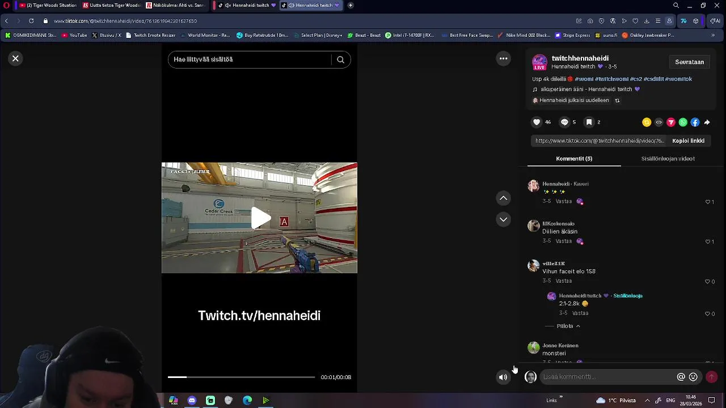
Task: Open the #suomi hashtag
Action: [x=584, y=79]
